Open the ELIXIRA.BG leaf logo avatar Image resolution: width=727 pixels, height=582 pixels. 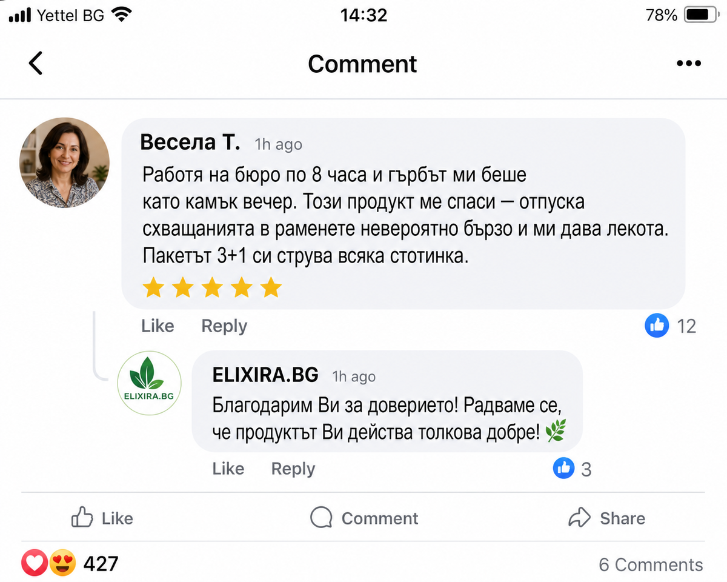(149, 383)
